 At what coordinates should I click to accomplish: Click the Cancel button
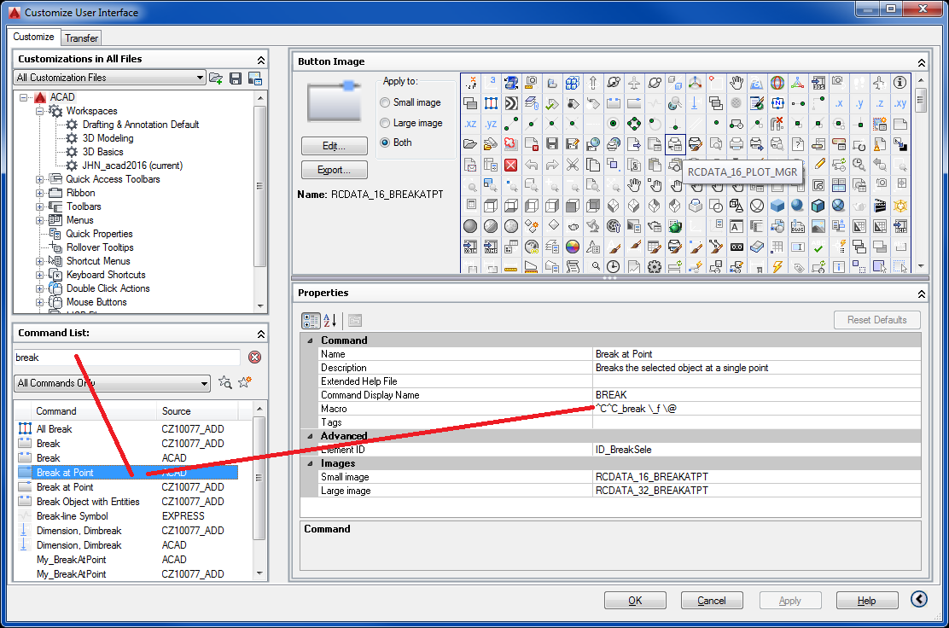(712, 601)
